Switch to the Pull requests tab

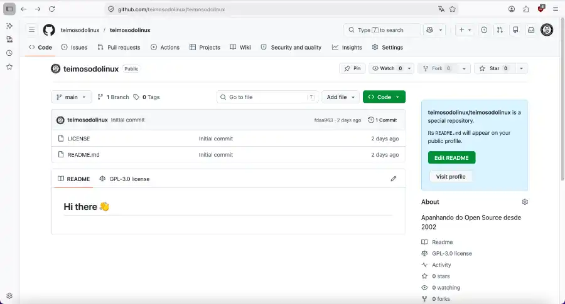[119, 47]
